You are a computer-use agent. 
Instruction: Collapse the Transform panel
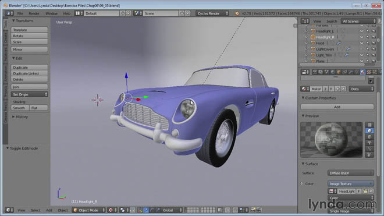pyautogui.click(x=13, y=21)
